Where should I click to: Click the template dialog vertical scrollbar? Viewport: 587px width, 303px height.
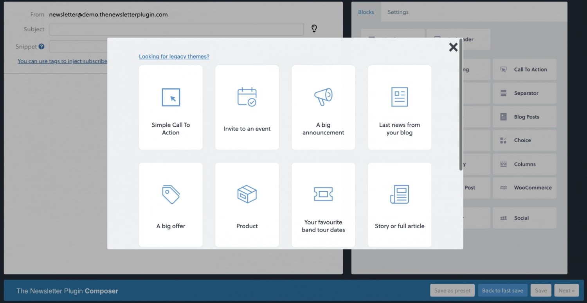pos(461,106)
